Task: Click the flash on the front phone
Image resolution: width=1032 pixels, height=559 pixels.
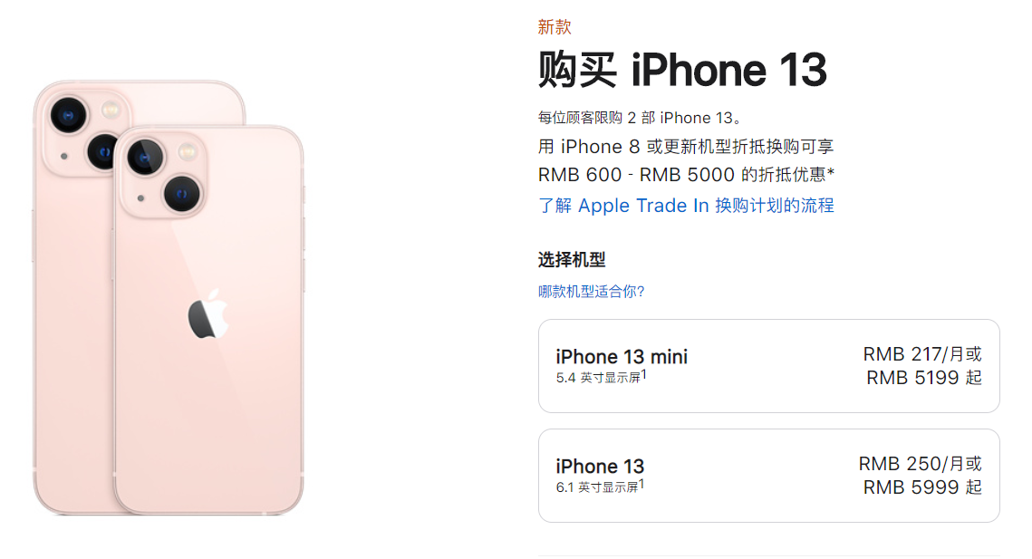Action: point(188,152)
